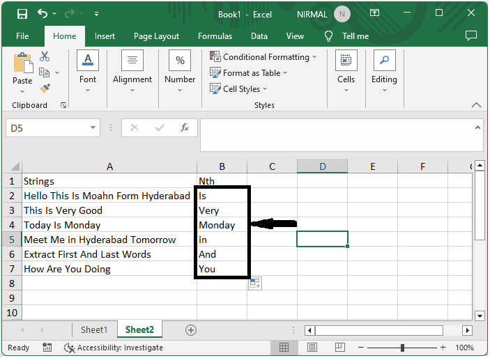The image size is (490, 358).
Task: Open the Auto Fill Options button
Action: [x=255, y=283]
